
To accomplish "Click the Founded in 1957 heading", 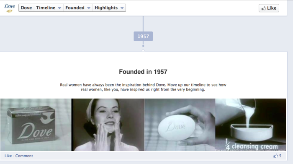I will (143, 72).
